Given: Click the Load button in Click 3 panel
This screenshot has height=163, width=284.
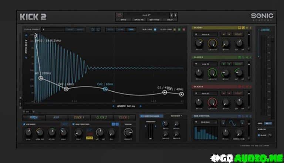Looking at the screenshot, I should click(x=238, y=93).
